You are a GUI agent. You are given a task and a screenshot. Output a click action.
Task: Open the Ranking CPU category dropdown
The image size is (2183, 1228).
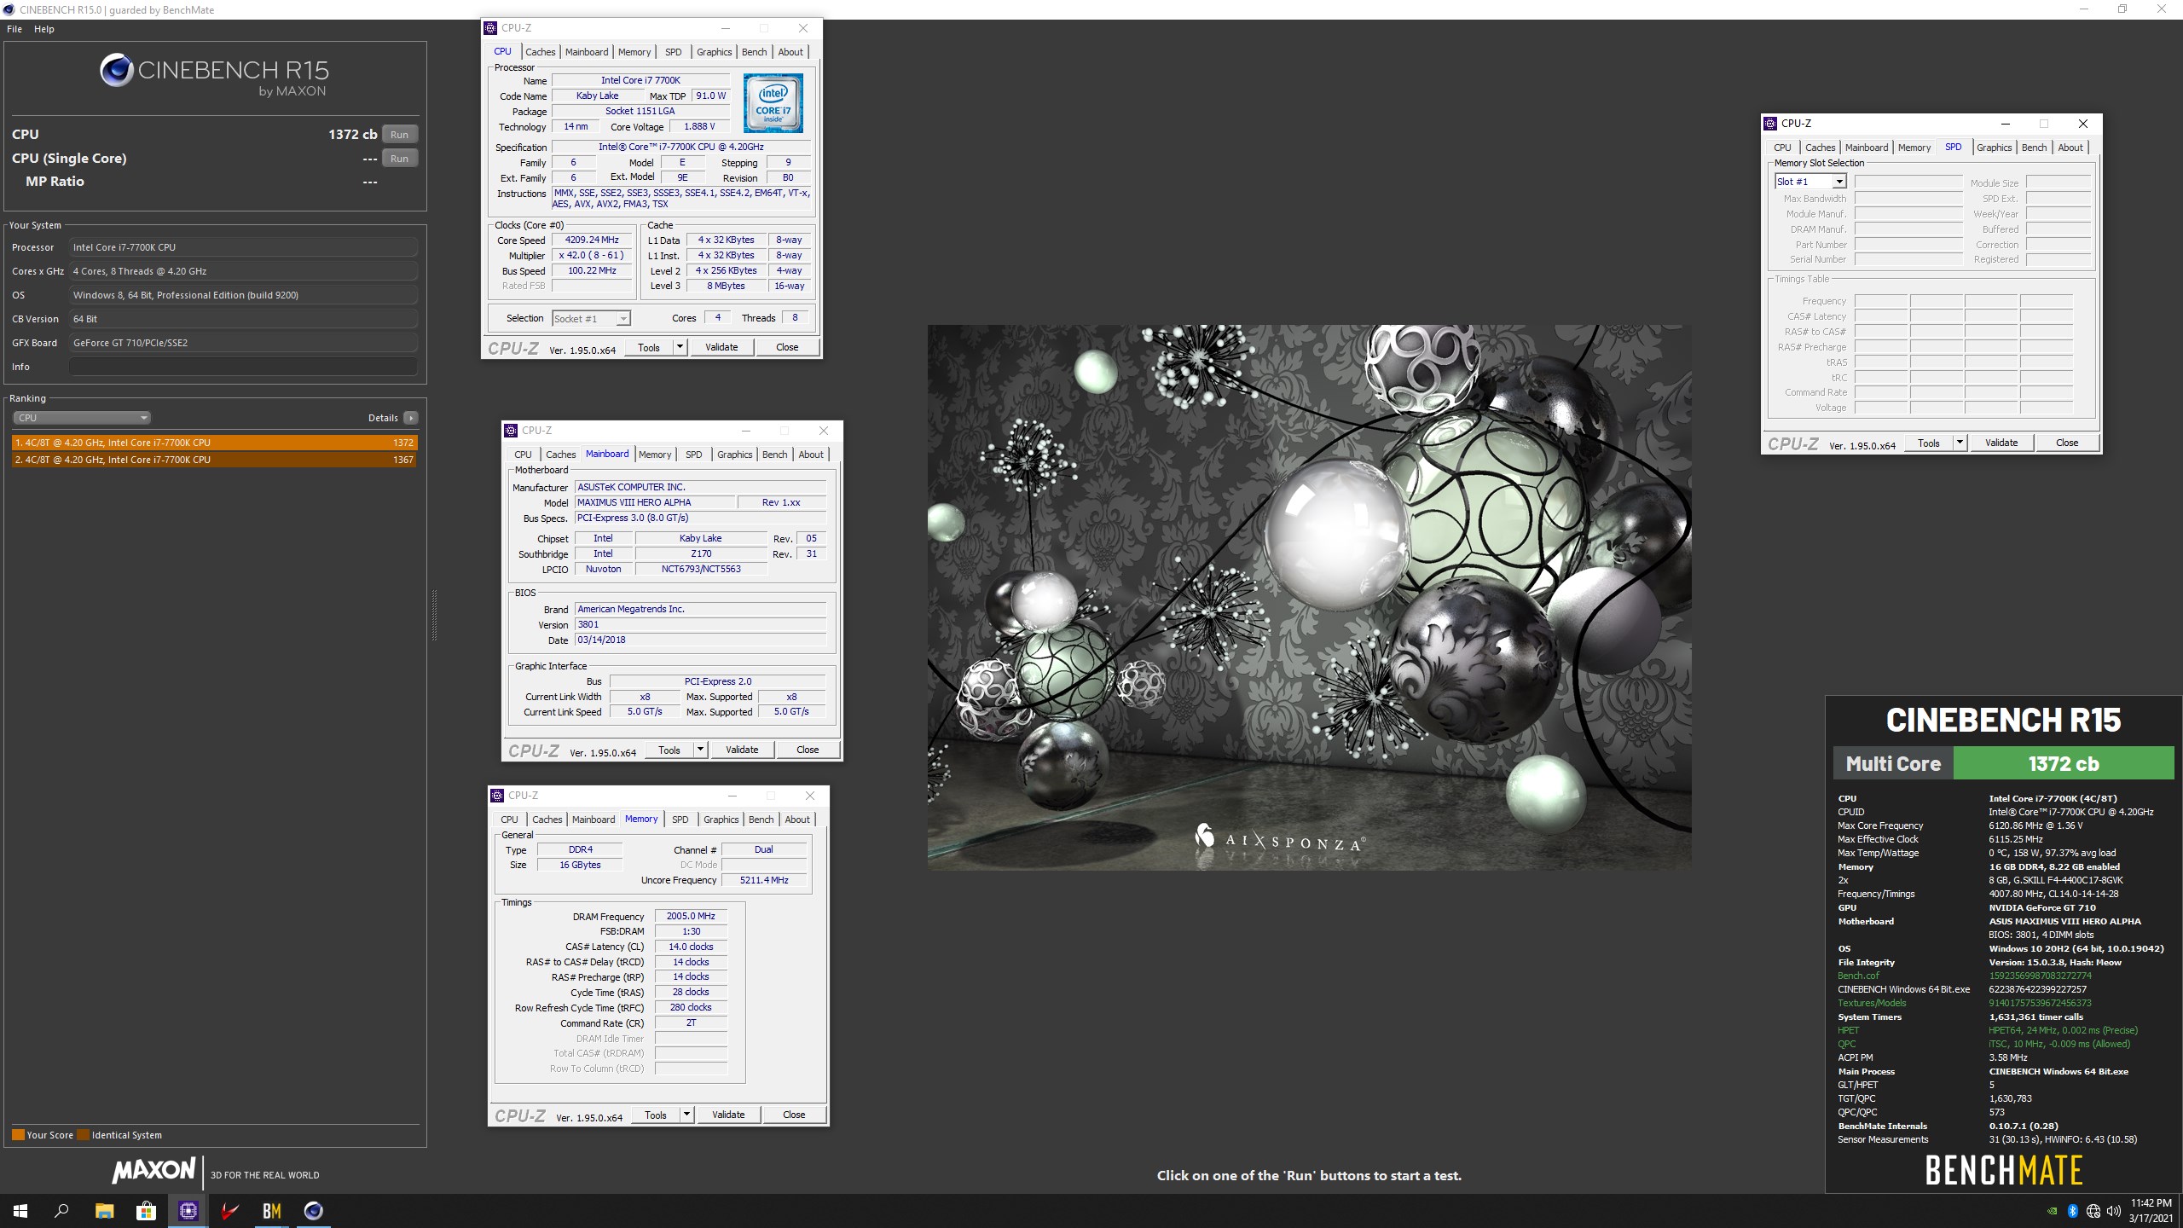pos(82,418)
